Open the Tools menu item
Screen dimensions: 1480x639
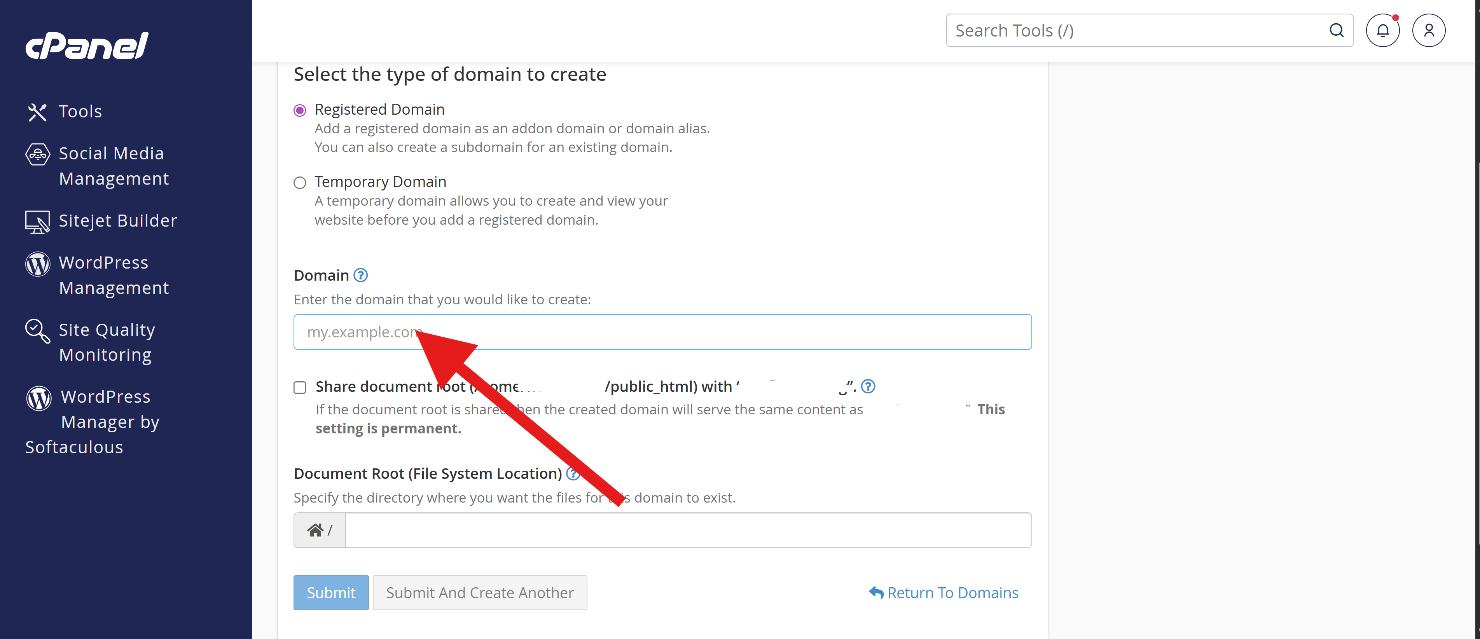point(80,112)
